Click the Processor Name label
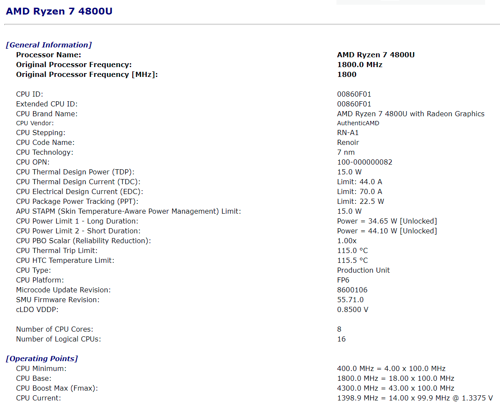 (x=48, y=55)
